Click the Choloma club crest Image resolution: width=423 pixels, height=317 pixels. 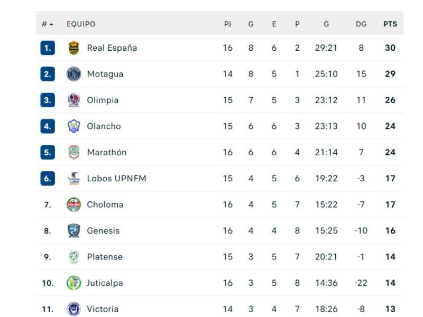point(74,204)
